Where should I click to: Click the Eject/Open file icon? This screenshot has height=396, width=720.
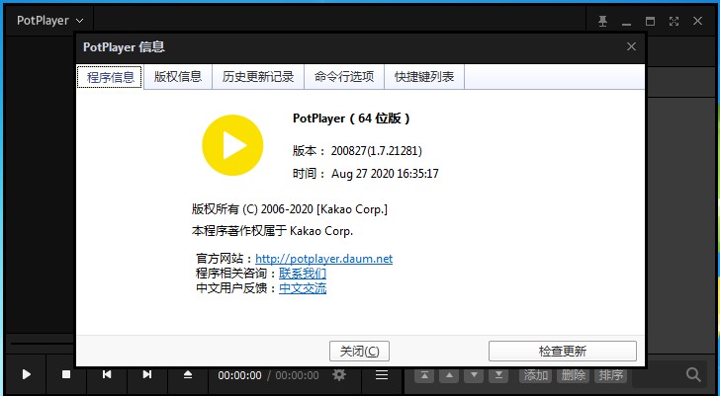click(188, 374)
